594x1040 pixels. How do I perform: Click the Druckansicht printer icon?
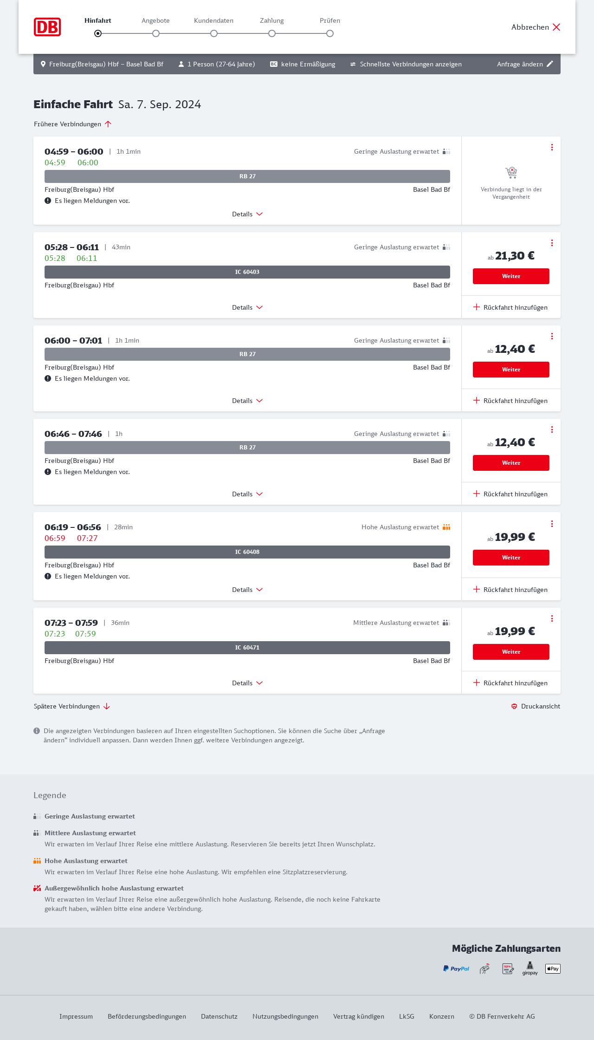pos(514,706)
